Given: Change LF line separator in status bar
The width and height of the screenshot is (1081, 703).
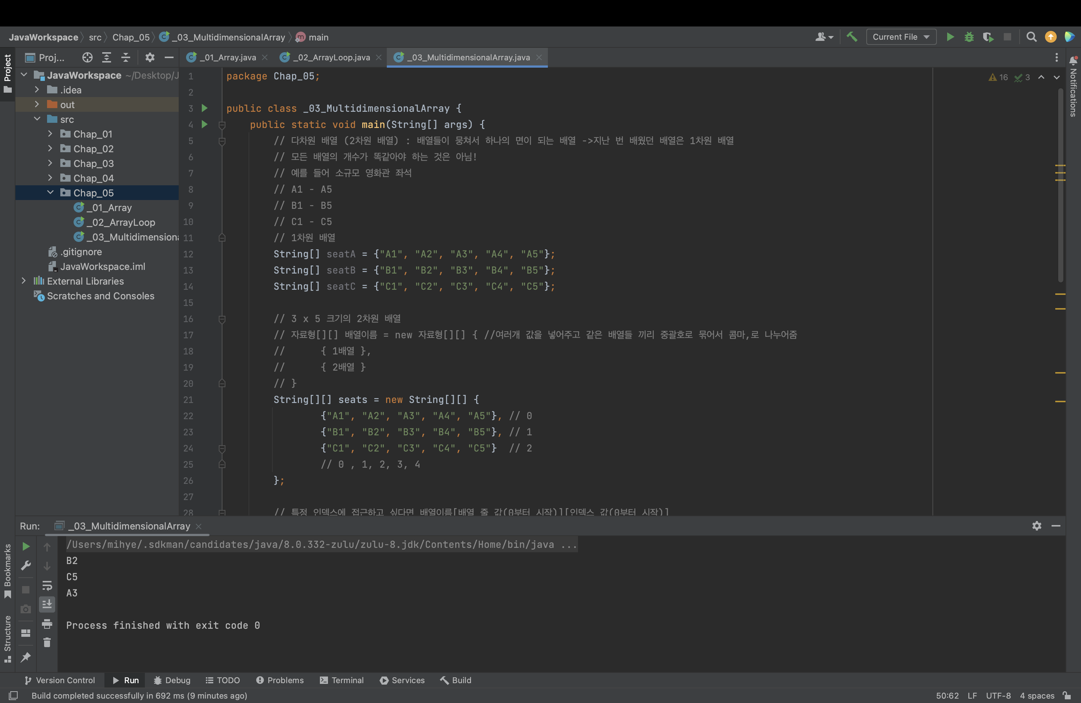Looking at the screenshot, I should pos(972,695).
